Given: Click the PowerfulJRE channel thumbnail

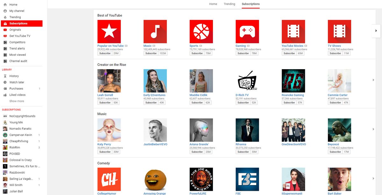Looking at the screenshot, I should point(201,179).
